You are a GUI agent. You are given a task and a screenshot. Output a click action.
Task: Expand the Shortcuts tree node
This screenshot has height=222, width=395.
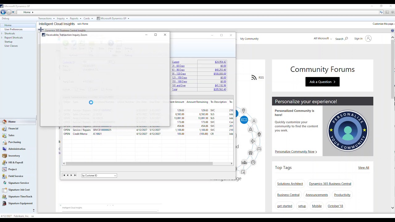coord(2,33)
